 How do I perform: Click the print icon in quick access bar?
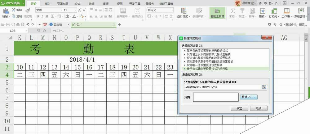tap(18, 24)
